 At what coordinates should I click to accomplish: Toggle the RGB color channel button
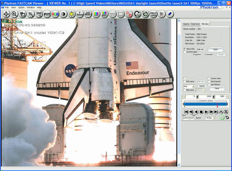(55, 14)
